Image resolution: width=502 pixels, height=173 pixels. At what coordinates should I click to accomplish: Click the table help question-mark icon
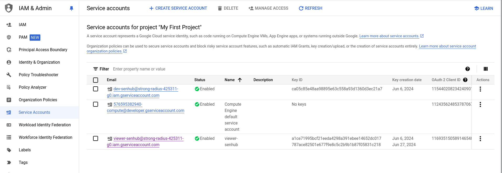pos(467,69)
